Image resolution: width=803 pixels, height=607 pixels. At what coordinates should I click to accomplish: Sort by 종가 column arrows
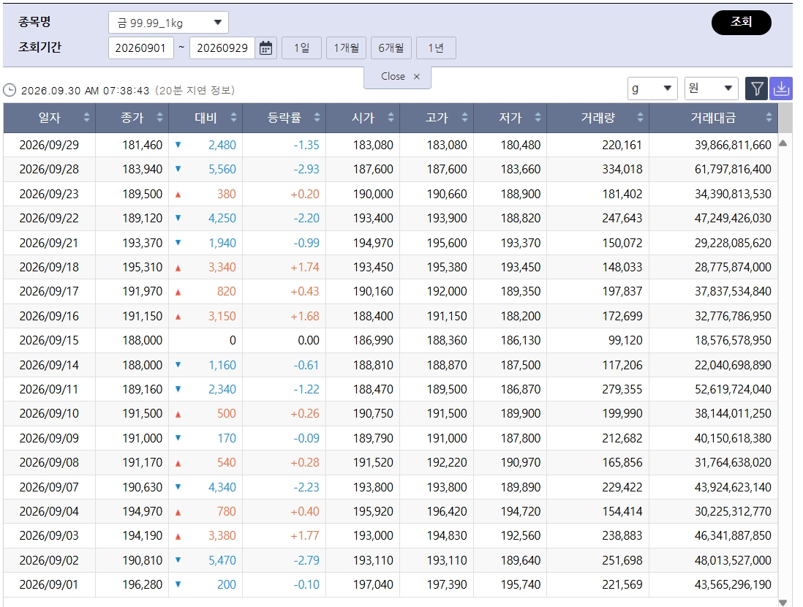pyautogui.click(x=159, y=118)
